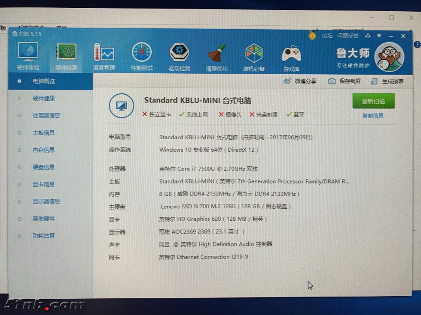The width and height of the screenshot is (421, 315).
Task: Click the 复制信息 link
Action: [x=373, y=116]
